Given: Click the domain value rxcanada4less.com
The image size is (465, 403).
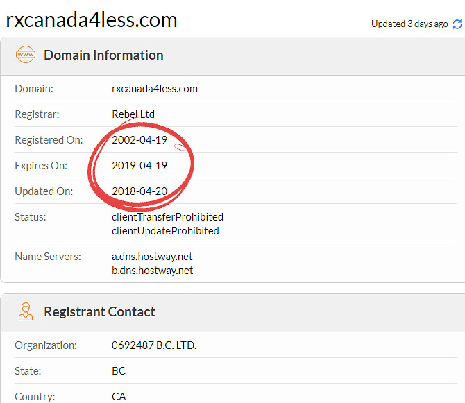Looking at the screenshot, I should click(x=155, y=89).
